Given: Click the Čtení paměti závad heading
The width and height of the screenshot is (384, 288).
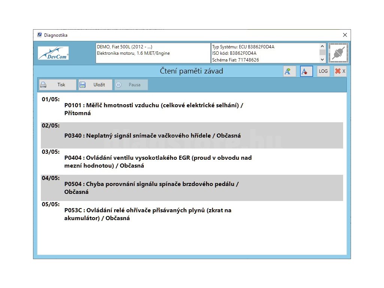Looking at the screenshot, I should 192,71.
